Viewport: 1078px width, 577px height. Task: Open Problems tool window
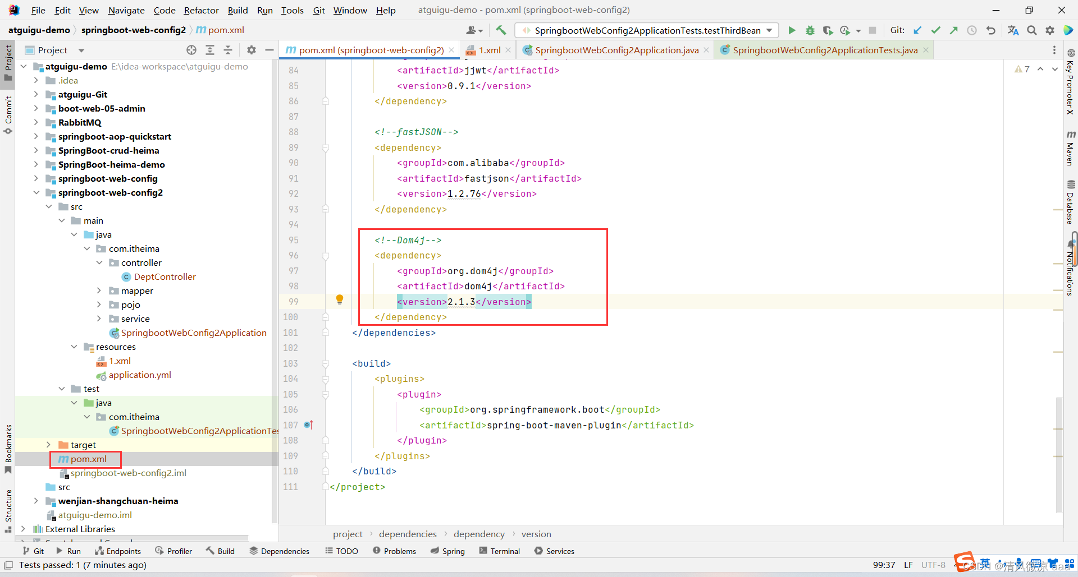(394, 551)
